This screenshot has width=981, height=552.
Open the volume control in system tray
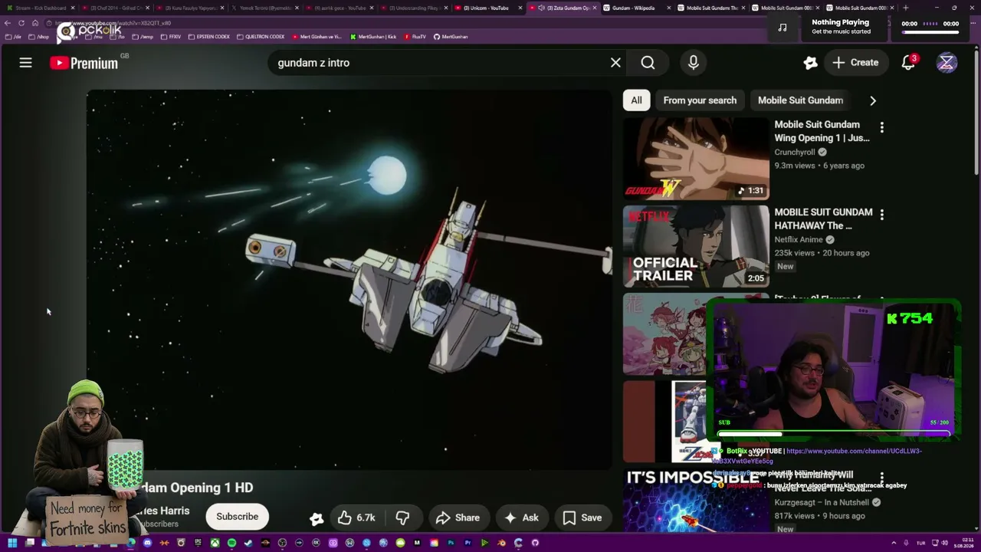(x=945, y=543)
